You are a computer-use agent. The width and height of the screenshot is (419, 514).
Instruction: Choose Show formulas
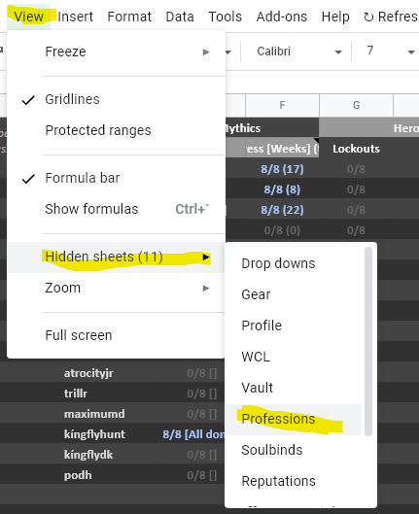point(117,209)
